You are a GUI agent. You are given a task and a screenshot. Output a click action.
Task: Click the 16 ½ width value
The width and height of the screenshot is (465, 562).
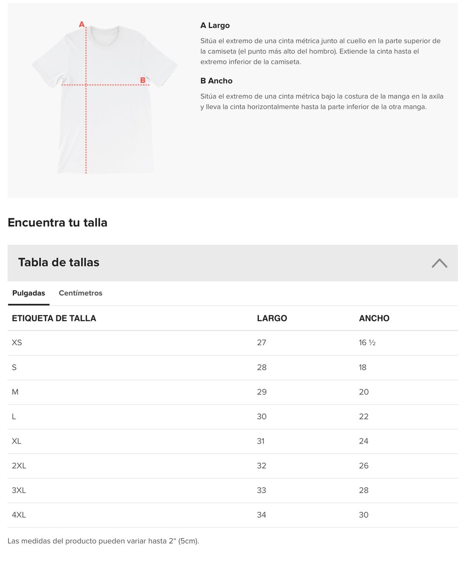tap(367, 343)
